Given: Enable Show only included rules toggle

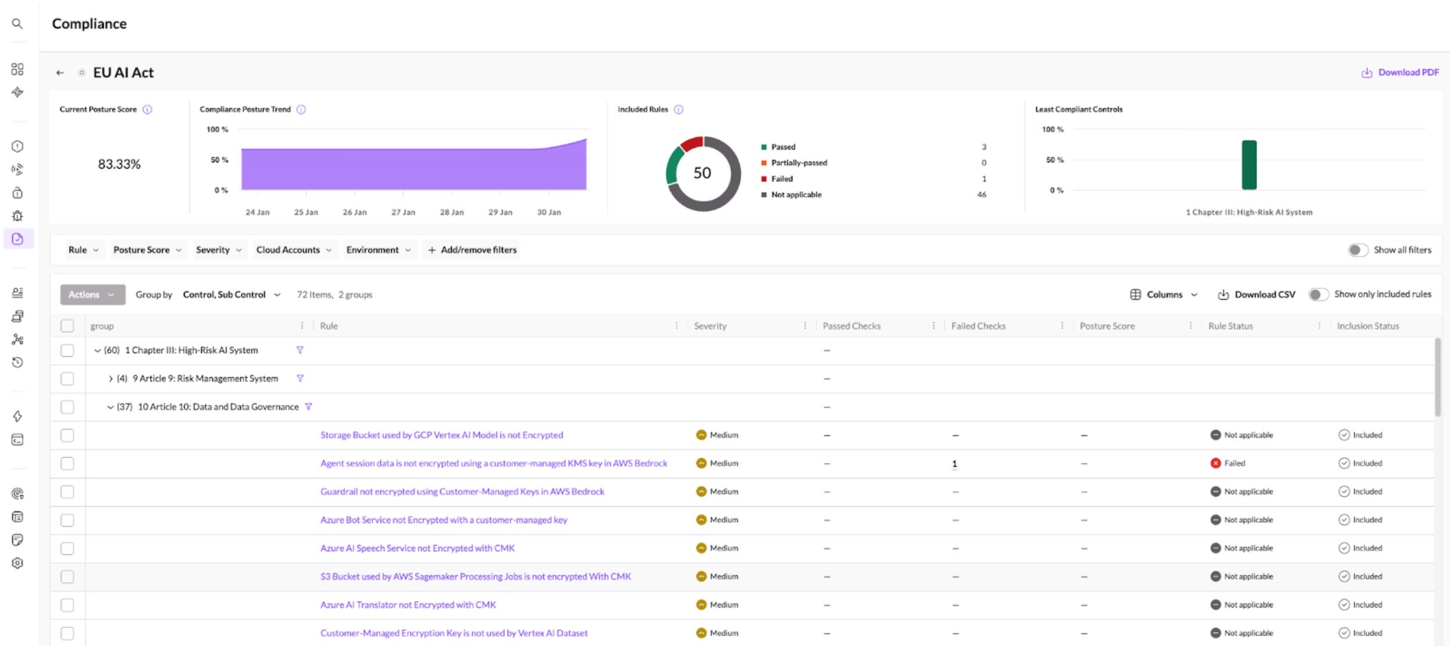Looking at the screenshot, I should click(1318, 294).
